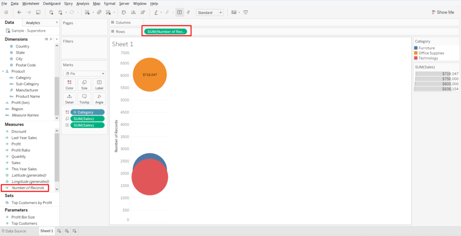Click the New Worksheet toolbar icon

click(87, 13)
